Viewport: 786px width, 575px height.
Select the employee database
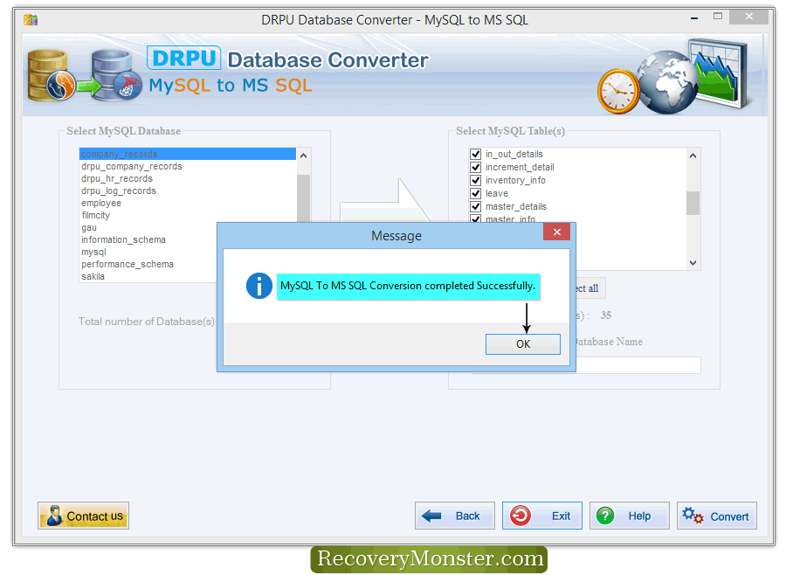click(x=101, y=204)
